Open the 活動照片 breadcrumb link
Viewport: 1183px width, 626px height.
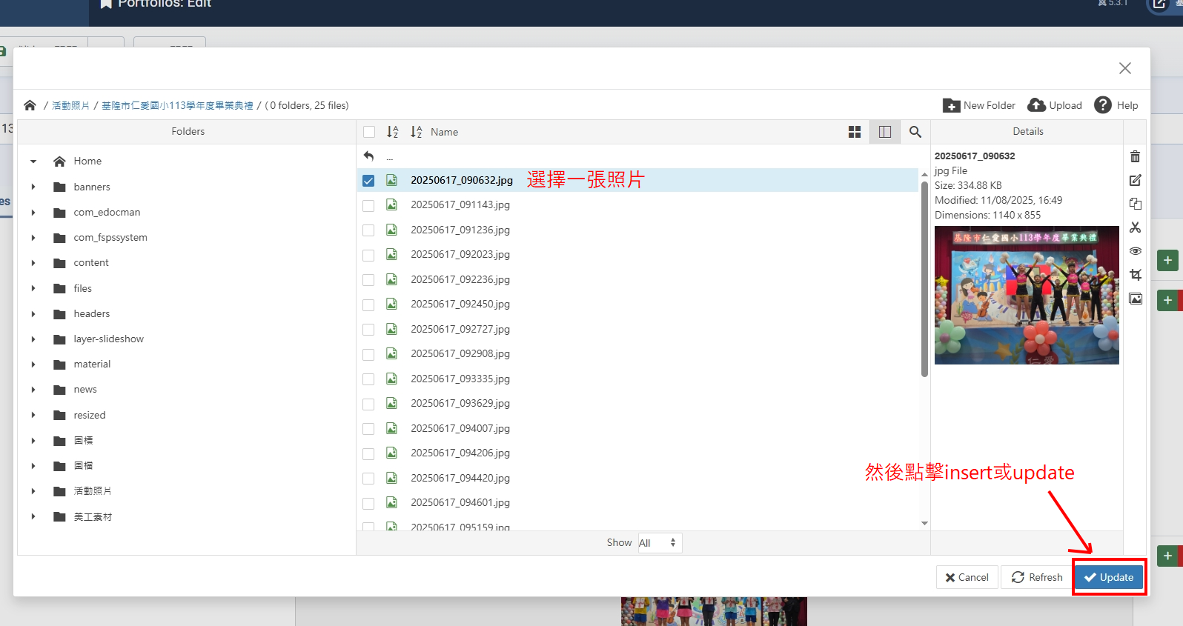[70, 106]
